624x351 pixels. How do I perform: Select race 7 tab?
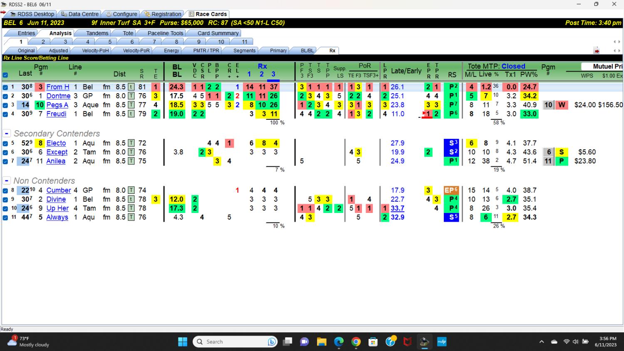154,42
